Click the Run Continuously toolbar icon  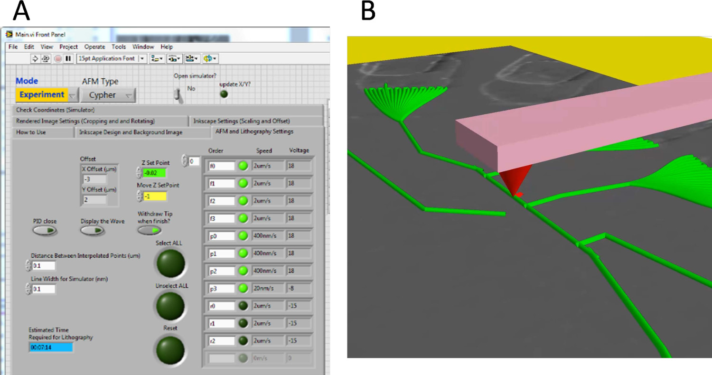tap(46, 59)
